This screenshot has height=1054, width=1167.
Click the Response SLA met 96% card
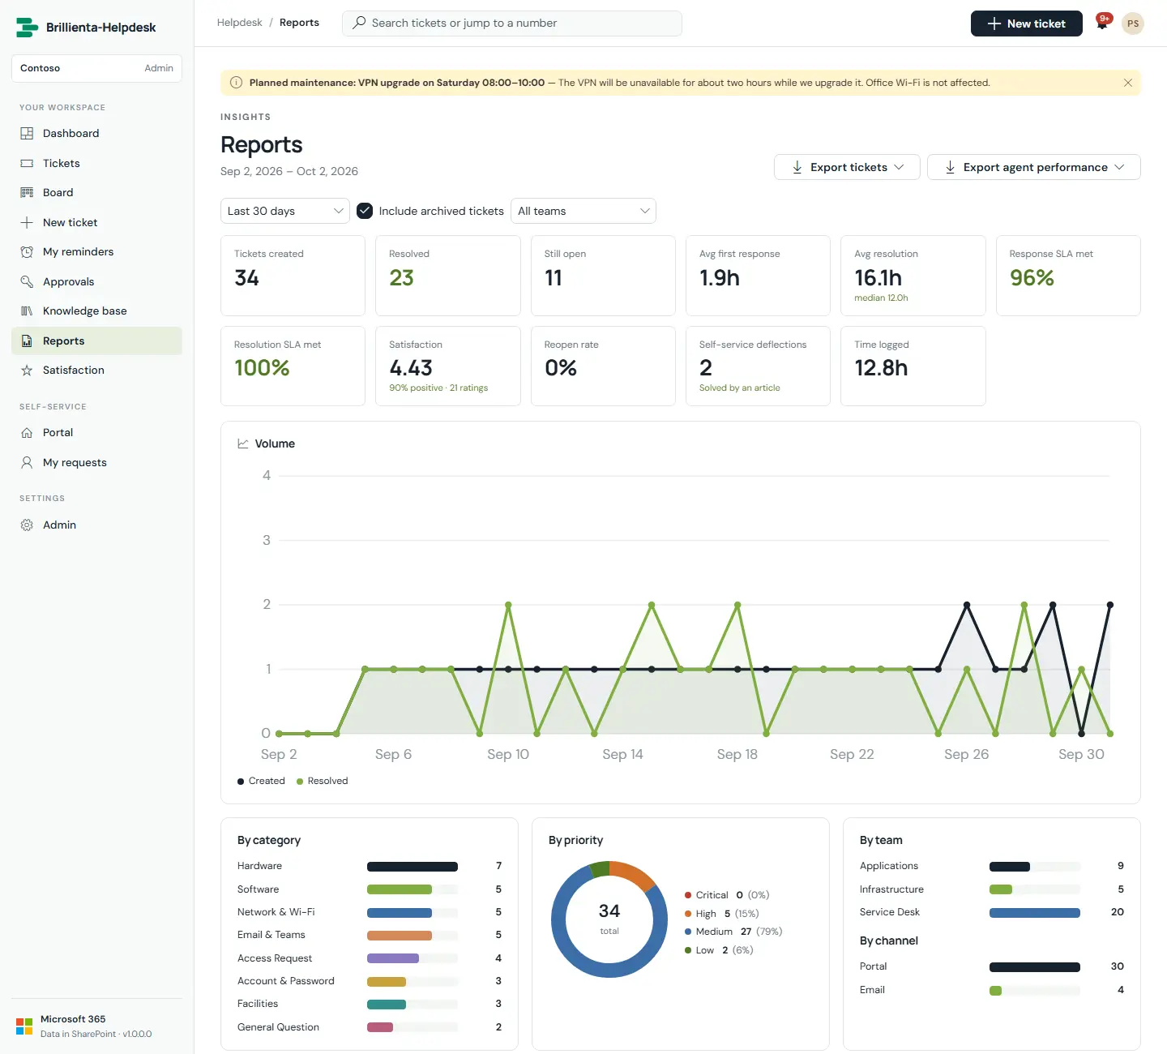coord(1068,276)
